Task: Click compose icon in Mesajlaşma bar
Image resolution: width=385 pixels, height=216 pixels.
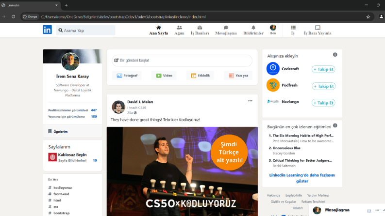Action: click(369, 211)
